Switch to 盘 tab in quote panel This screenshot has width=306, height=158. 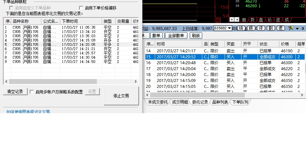[x=261, y=20]
